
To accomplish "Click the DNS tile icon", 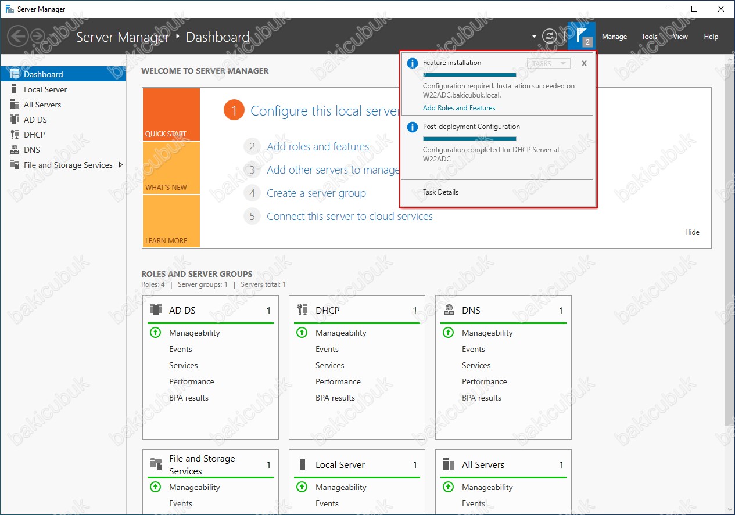I will [449, 309].
